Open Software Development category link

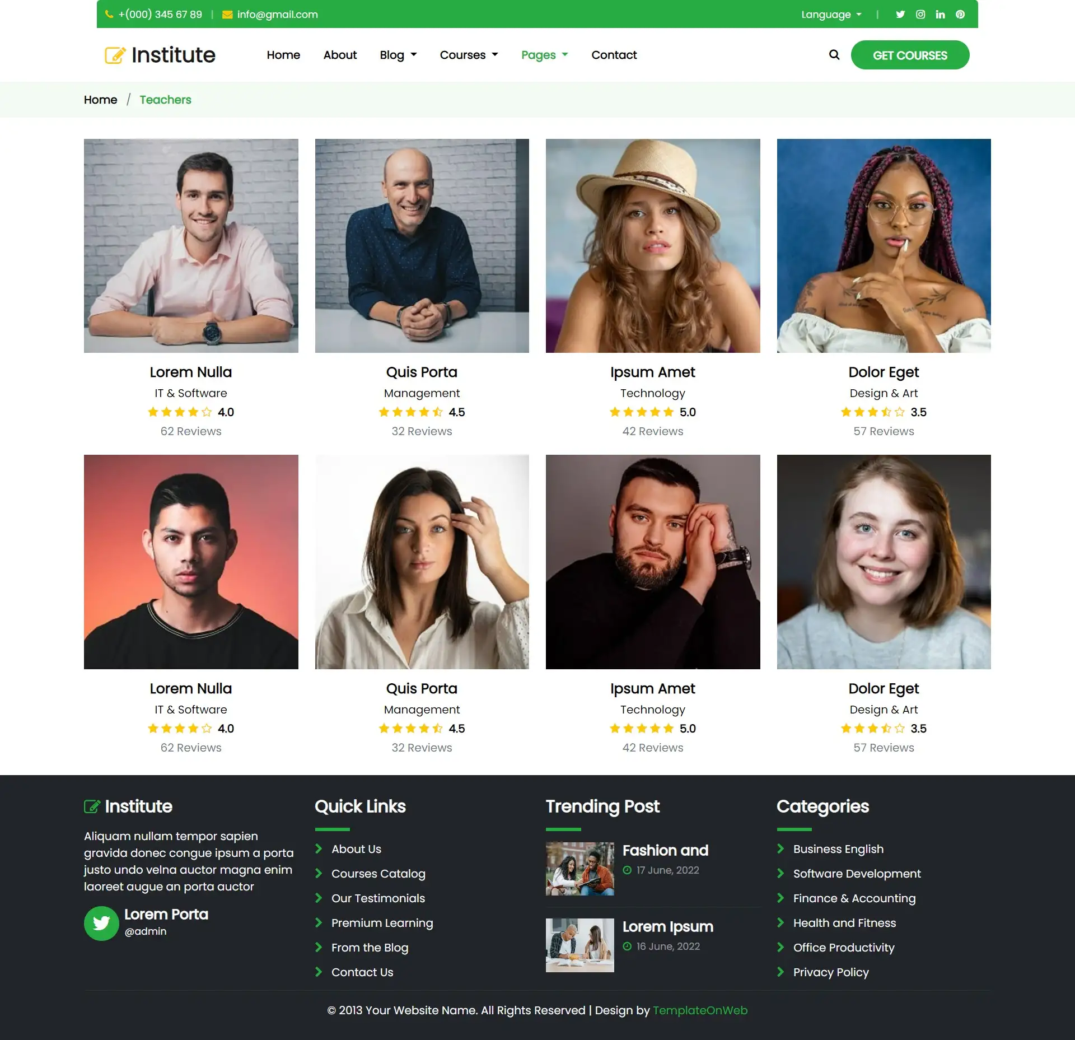coord(856,874)
